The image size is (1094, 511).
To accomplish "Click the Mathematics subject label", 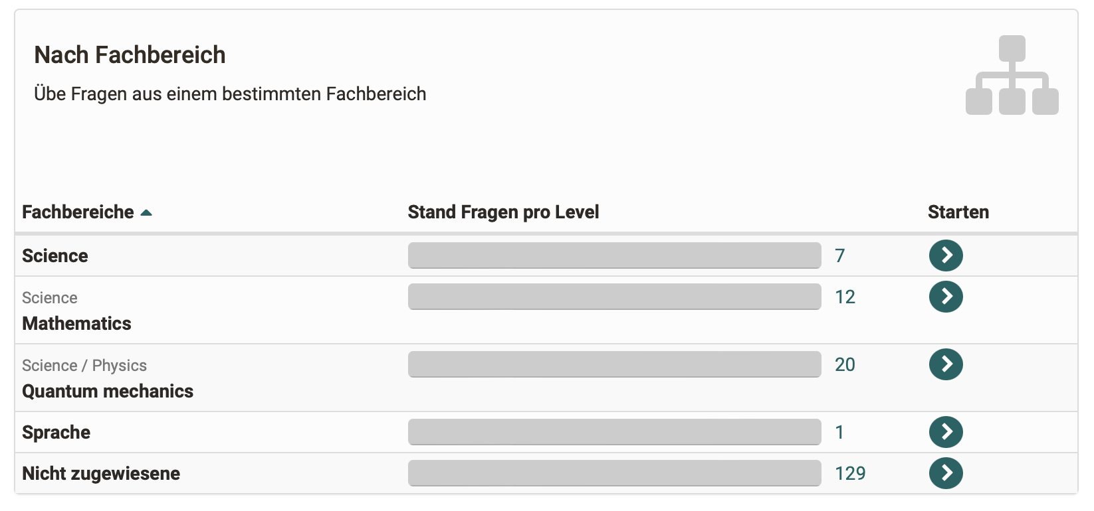I will (x=76, y=324).
